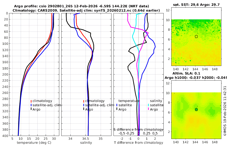Viewport: 227px width, 146px height.
Task: Click the depth tick label '400'
Action: tap(5, 136)
